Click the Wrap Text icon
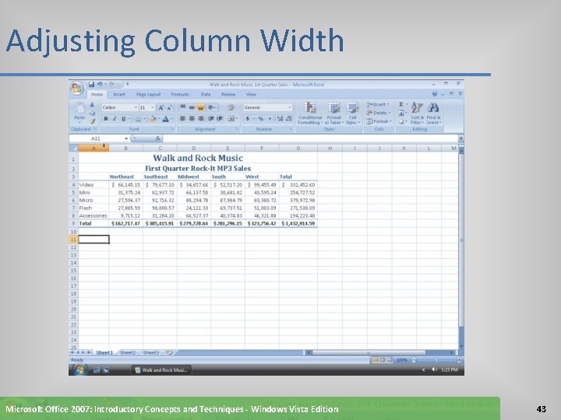Viewport: 561px width, 420px height. tap(231, 107)
